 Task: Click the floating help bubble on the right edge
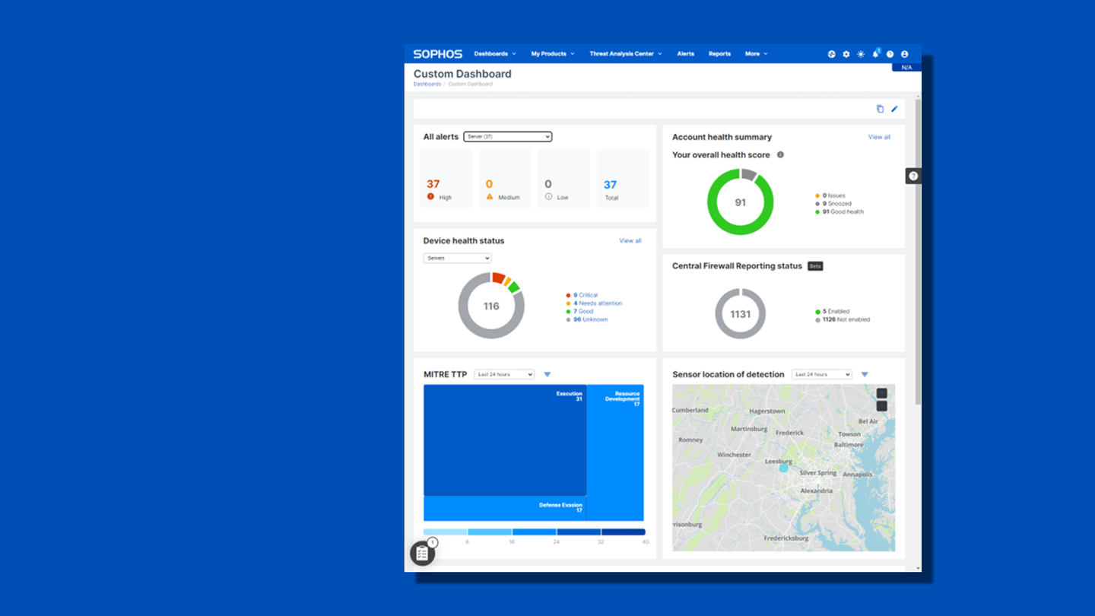tap(912, 175)
